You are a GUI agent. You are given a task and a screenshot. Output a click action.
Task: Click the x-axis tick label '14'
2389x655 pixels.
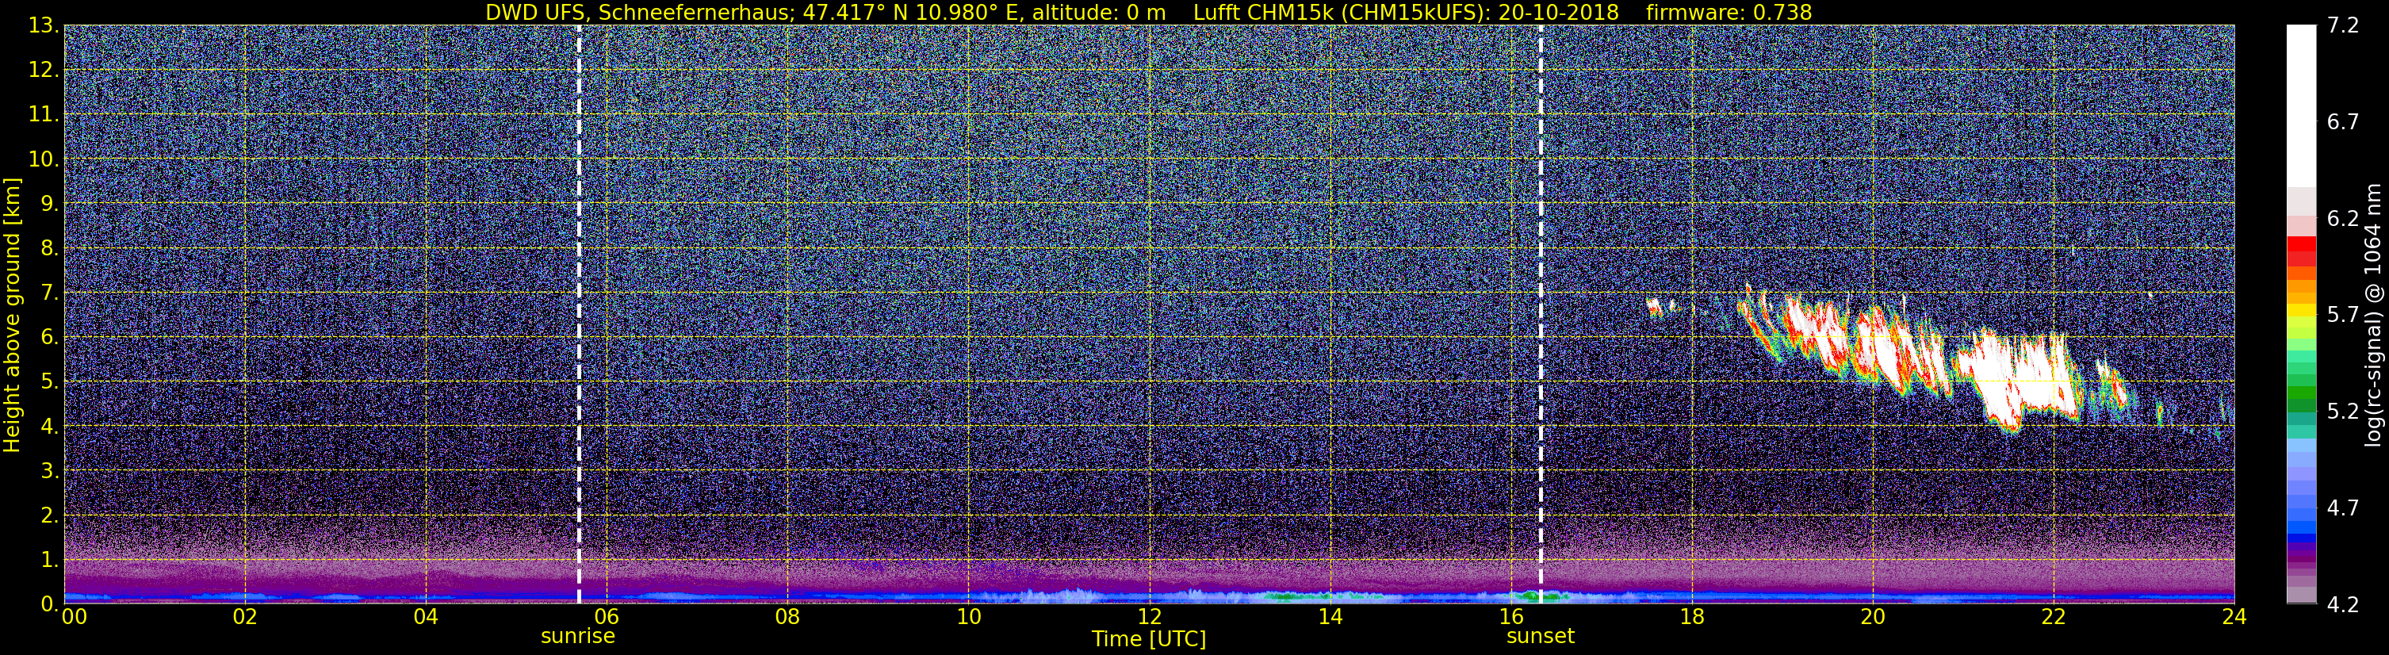[1330, 617]
